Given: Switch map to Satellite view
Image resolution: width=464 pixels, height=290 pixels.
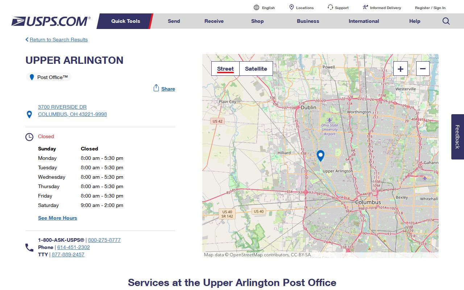Looking at the screenshot, I should pos(256,69).
